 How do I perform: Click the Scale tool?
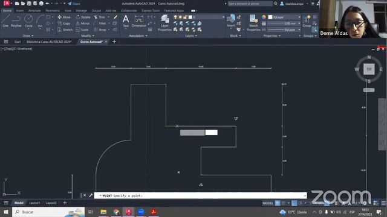pyautogui.click(x=82, y=30)
